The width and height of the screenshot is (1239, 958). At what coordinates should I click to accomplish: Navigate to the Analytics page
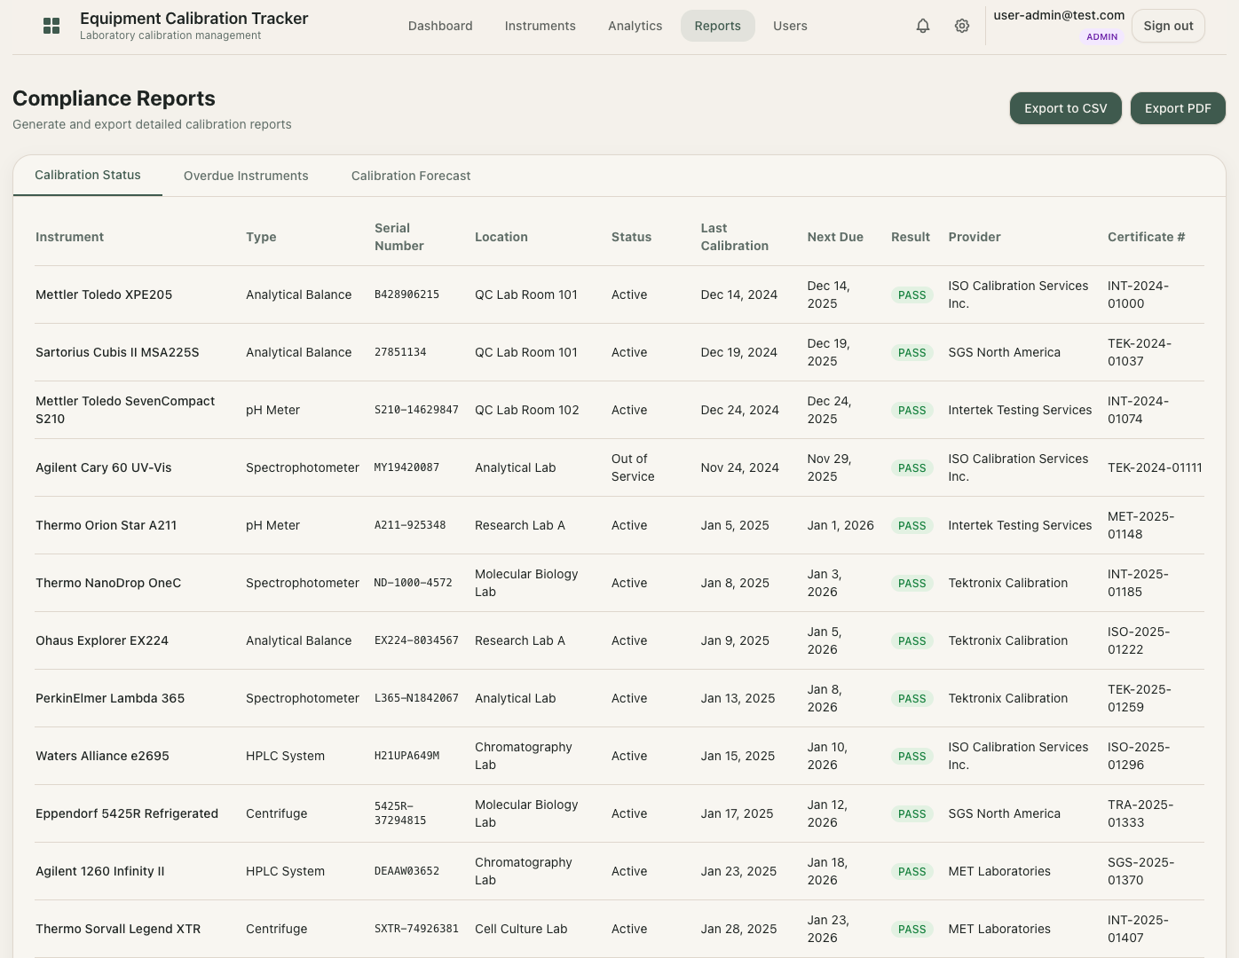pyautogui.click(x=635, y=26)
